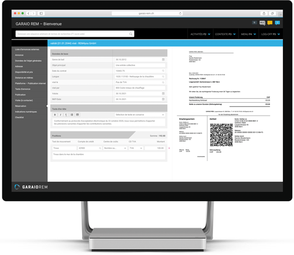Click into the header text editor area
Screen dimensions: 294x255
109,122
